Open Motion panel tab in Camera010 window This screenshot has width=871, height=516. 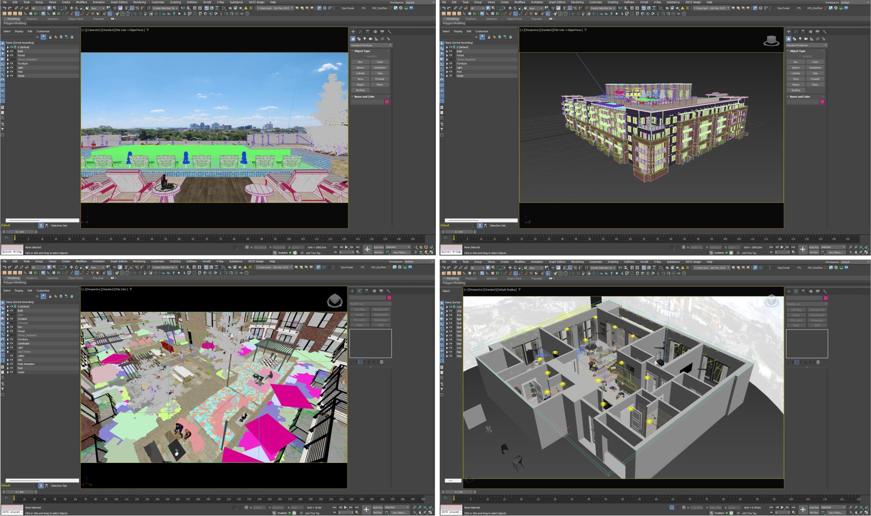(375, 31)
